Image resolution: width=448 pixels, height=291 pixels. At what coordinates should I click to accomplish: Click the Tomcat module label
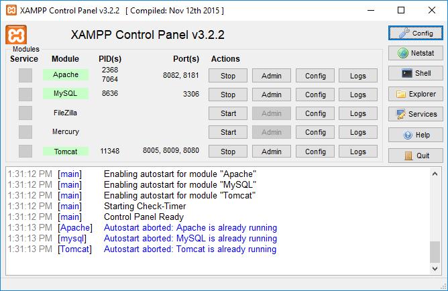(66, 152)
